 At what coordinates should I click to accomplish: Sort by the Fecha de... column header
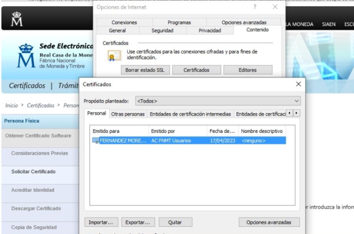(x=223, y=131)
